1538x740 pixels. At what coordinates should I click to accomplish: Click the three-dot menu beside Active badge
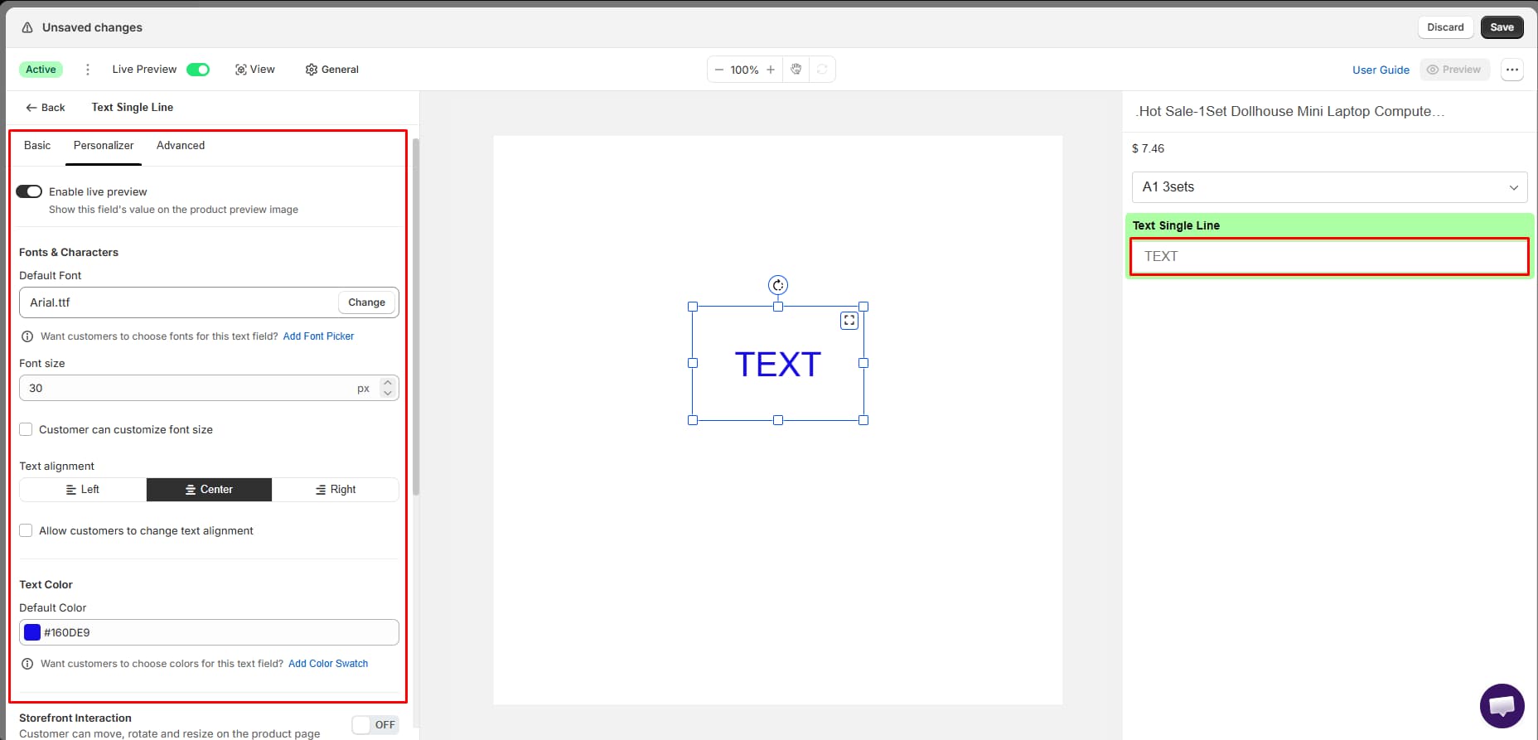88,70
